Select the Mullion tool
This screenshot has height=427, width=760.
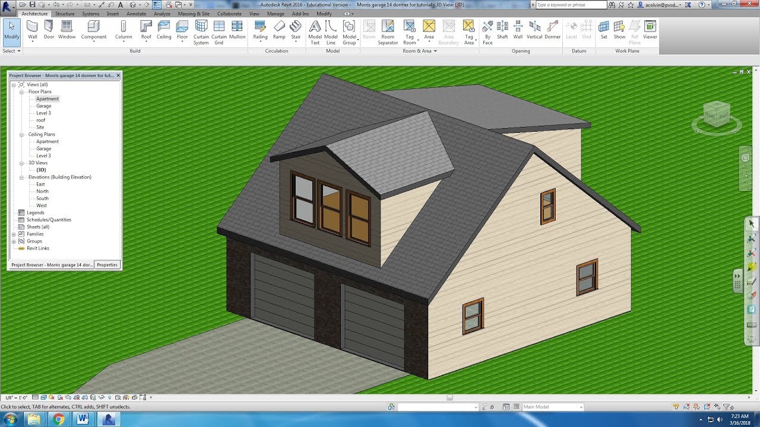point(237,30)
